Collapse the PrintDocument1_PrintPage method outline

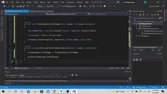[15, 24]
